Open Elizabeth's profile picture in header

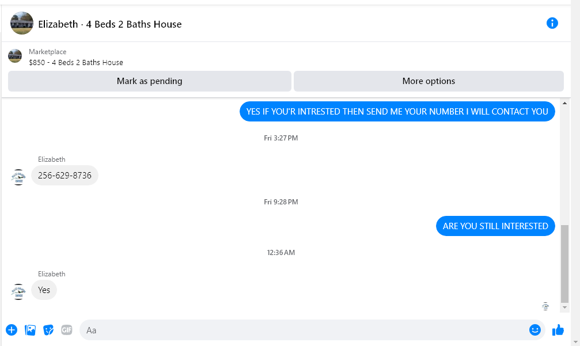click(x=22, y=23)
